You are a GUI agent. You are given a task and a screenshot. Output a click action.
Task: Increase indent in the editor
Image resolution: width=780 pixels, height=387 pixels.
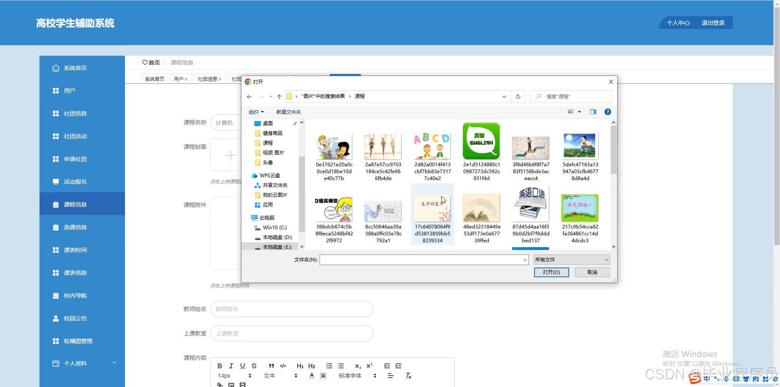pyautogui.click(x=399, y=366)
